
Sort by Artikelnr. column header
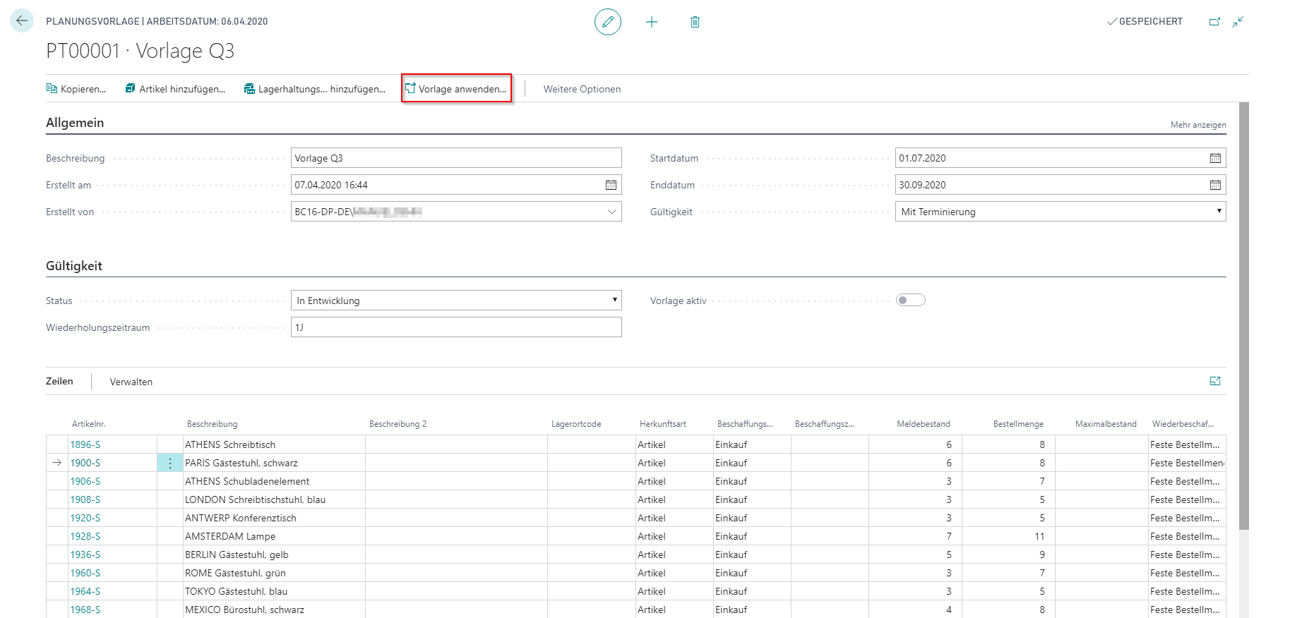pos(89,424)
